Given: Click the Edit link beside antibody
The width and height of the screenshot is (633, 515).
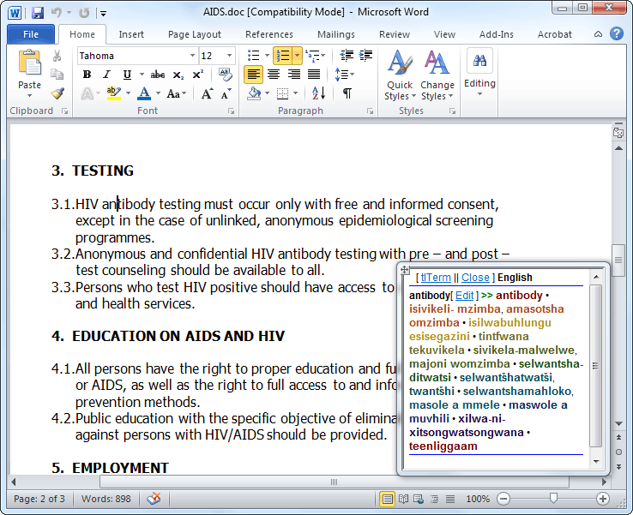Looking at the screenshot, I should tap(464, 296).
